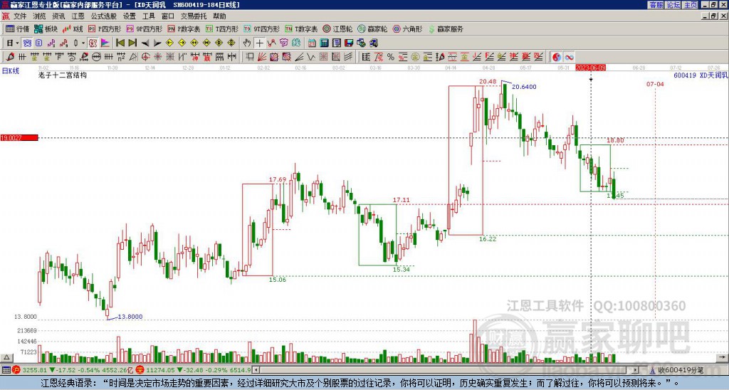Viewport: 729px width, 390px height.
Task: Open the P四方形 tool
Action: click(x=105, y=28)
